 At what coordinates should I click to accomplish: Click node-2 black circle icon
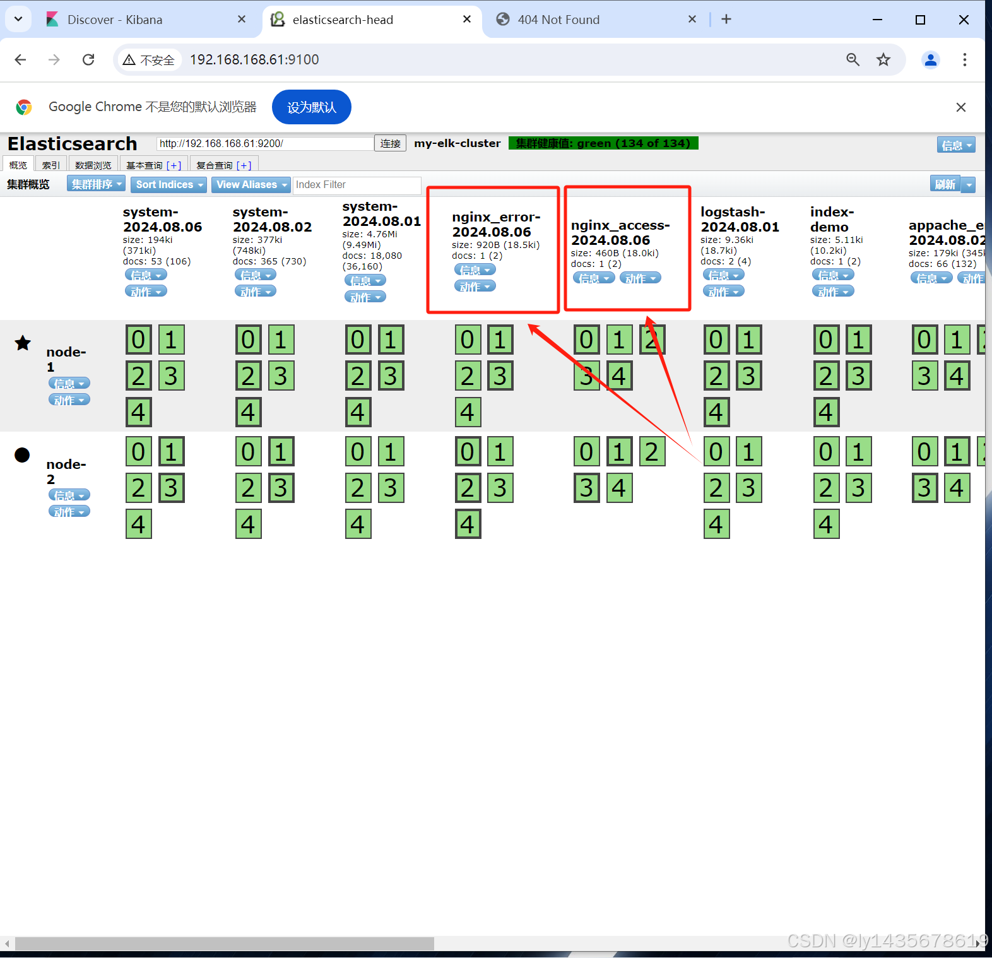click(22, 455)
